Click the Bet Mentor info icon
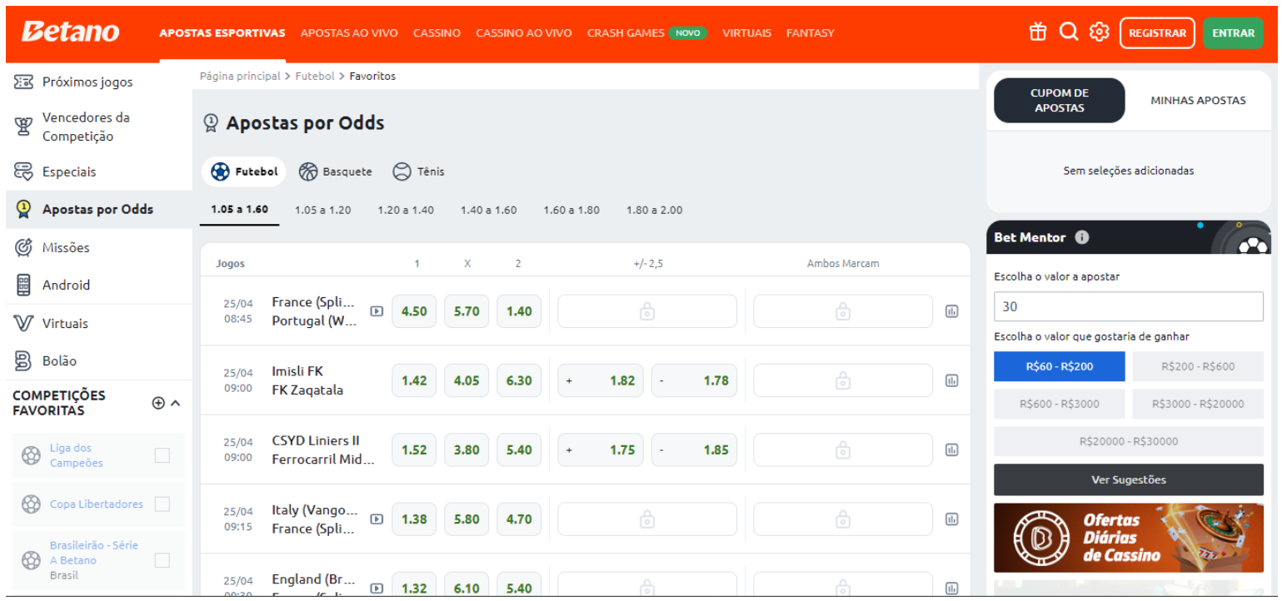The width and height of the screenshot is (1282, 601). pos(1082,237)
